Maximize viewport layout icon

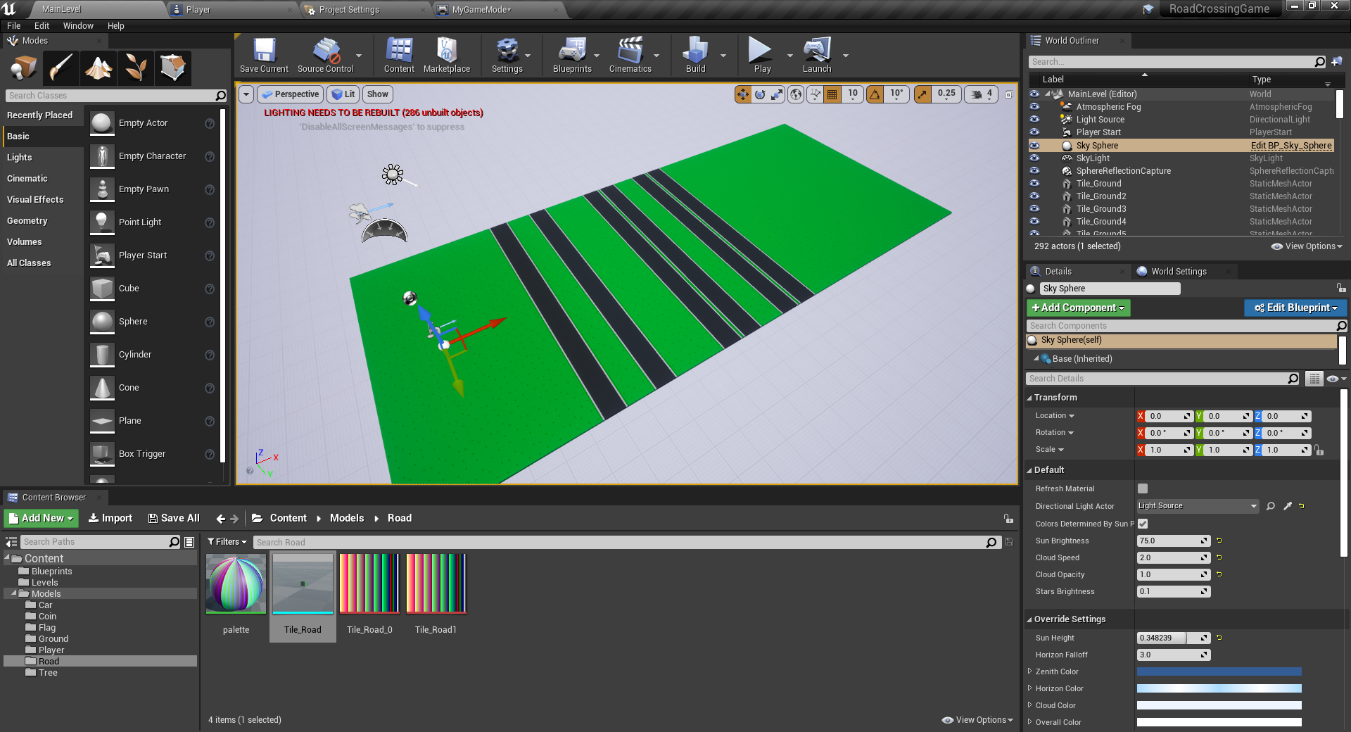coord(1008,94)
